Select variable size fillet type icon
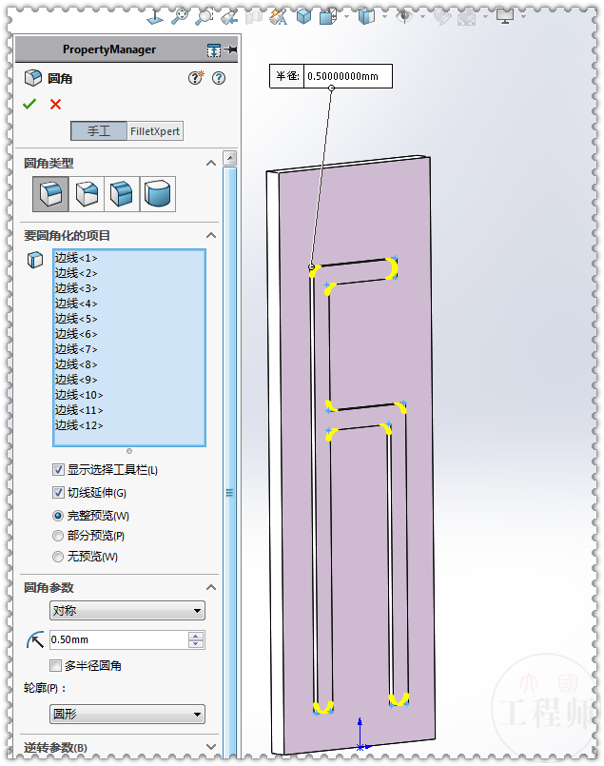This screenshot has height=766, width=604. tap(87, 194)
